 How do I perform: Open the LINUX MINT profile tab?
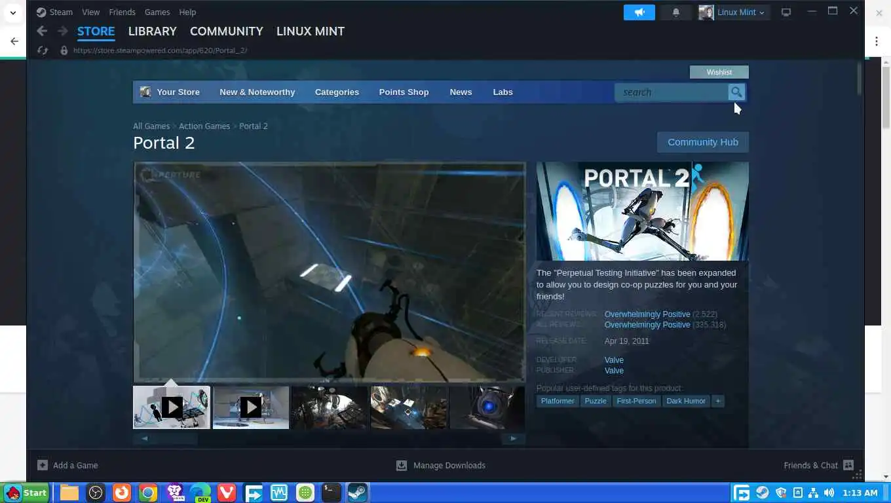pyautogui.click(x=311, y=31)
